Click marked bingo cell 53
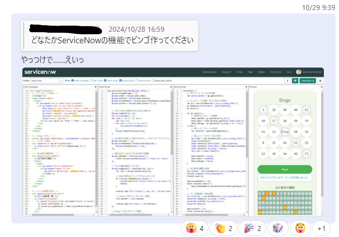 tap(296, 143)
